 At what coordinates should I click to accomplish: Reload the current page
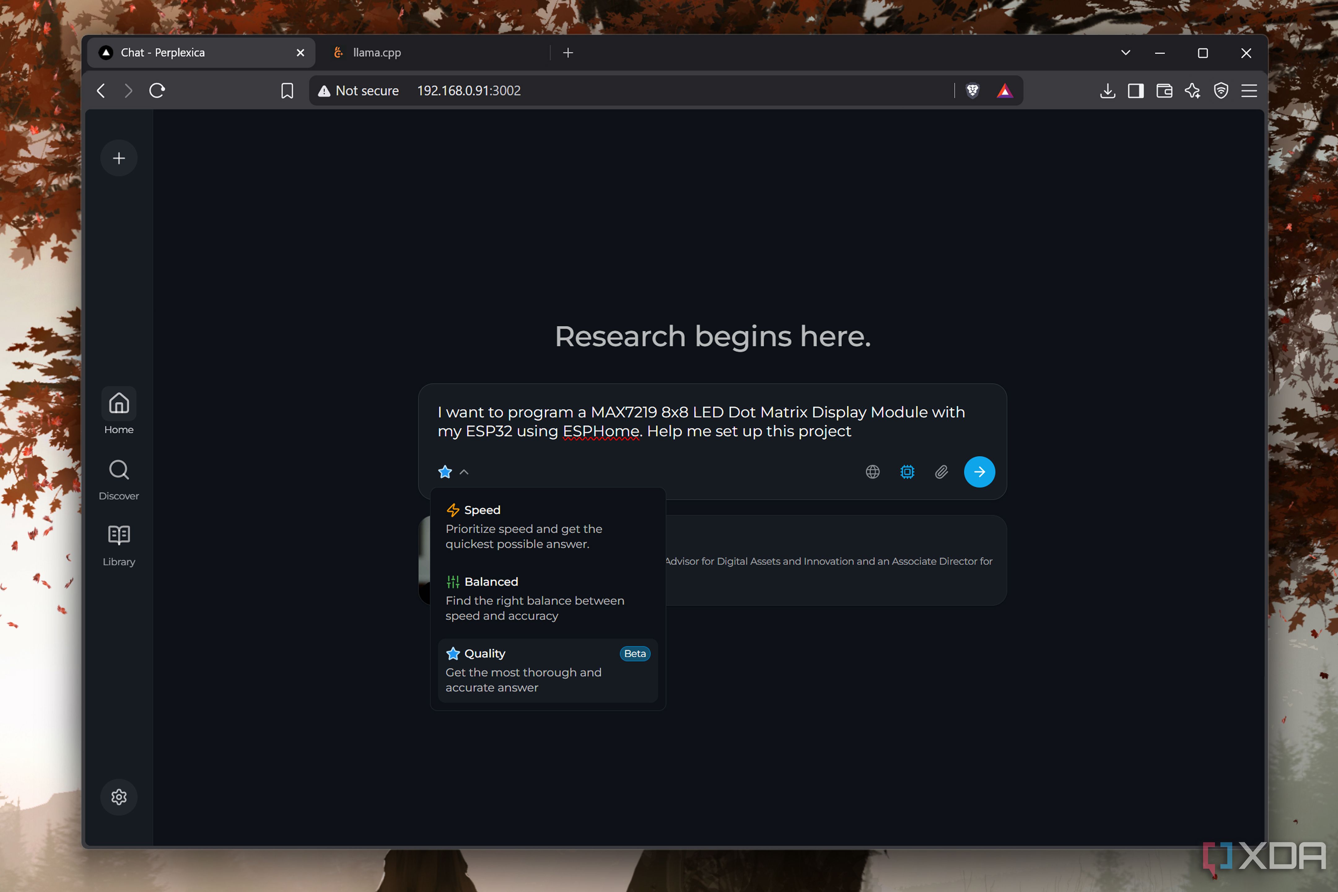(x=157, y=90)
